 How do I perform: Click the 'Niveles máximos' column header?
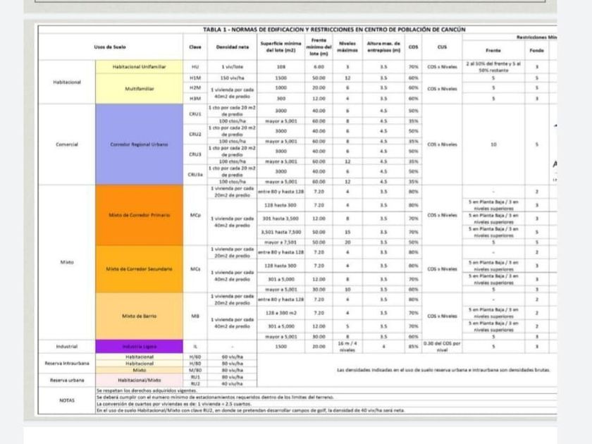(347, 47)
